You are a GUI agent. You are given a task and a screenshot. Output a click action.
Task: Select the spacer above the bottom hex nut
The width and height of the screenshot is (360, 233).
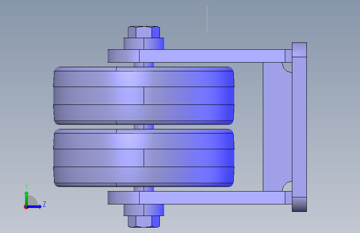[144, 210]
